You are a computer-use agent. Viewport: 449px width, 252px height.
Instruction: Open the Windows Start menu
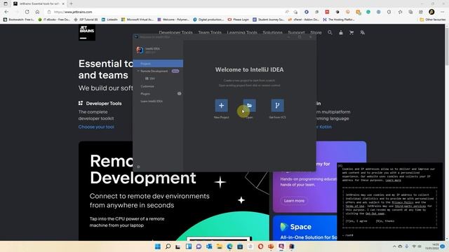coord(158,246)
